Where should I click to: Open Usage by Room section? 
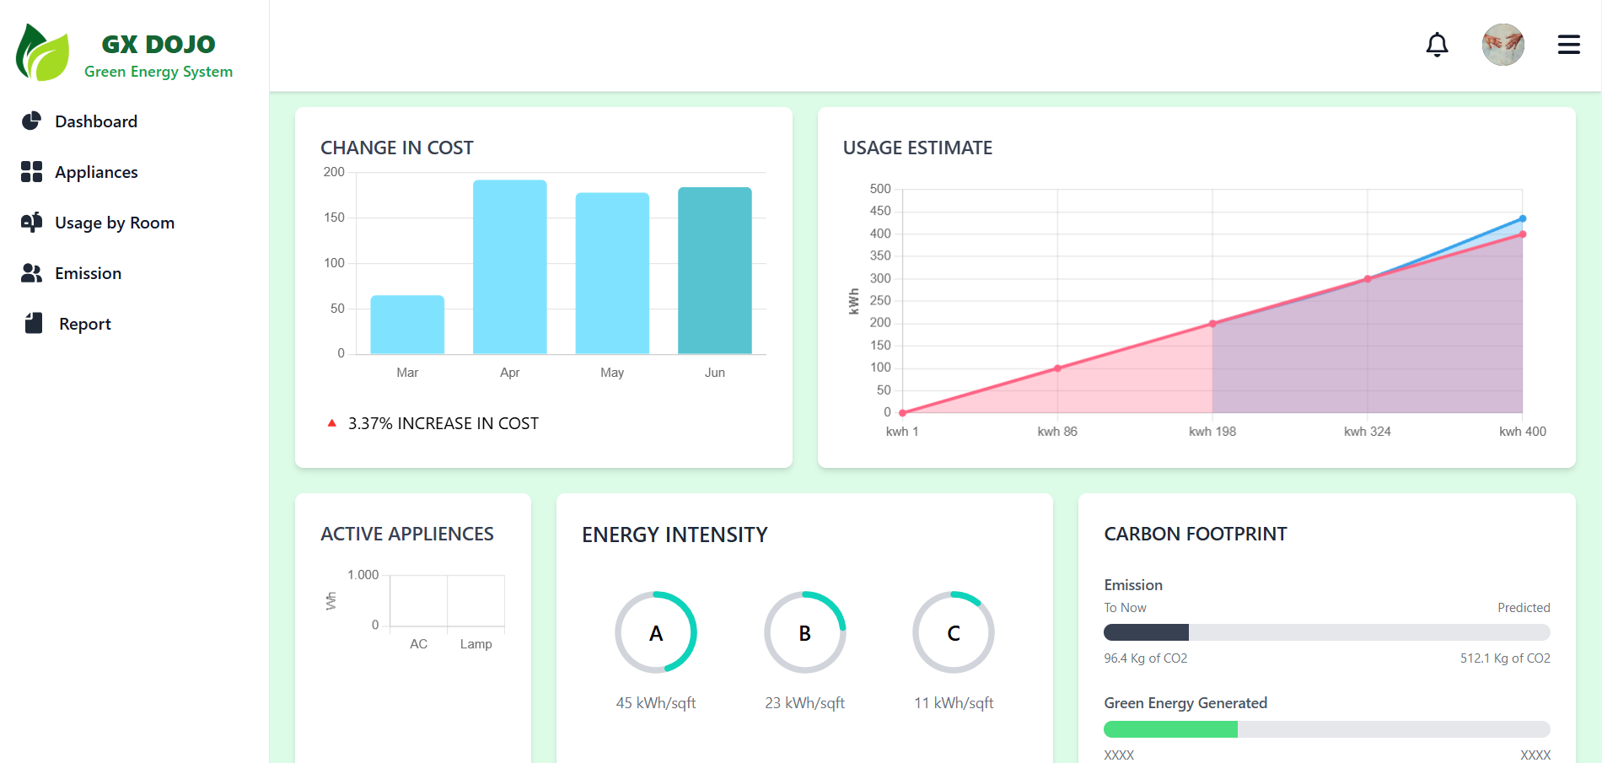pos(115,223)
